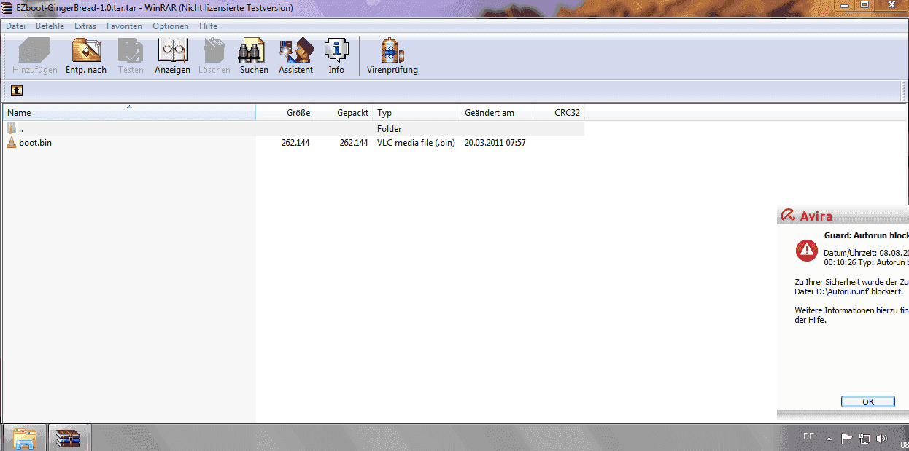This screenshot has width=909, height=451.
Task: Click Avira red warning icon
Action: pyautogui.click(x=806, y=250)
